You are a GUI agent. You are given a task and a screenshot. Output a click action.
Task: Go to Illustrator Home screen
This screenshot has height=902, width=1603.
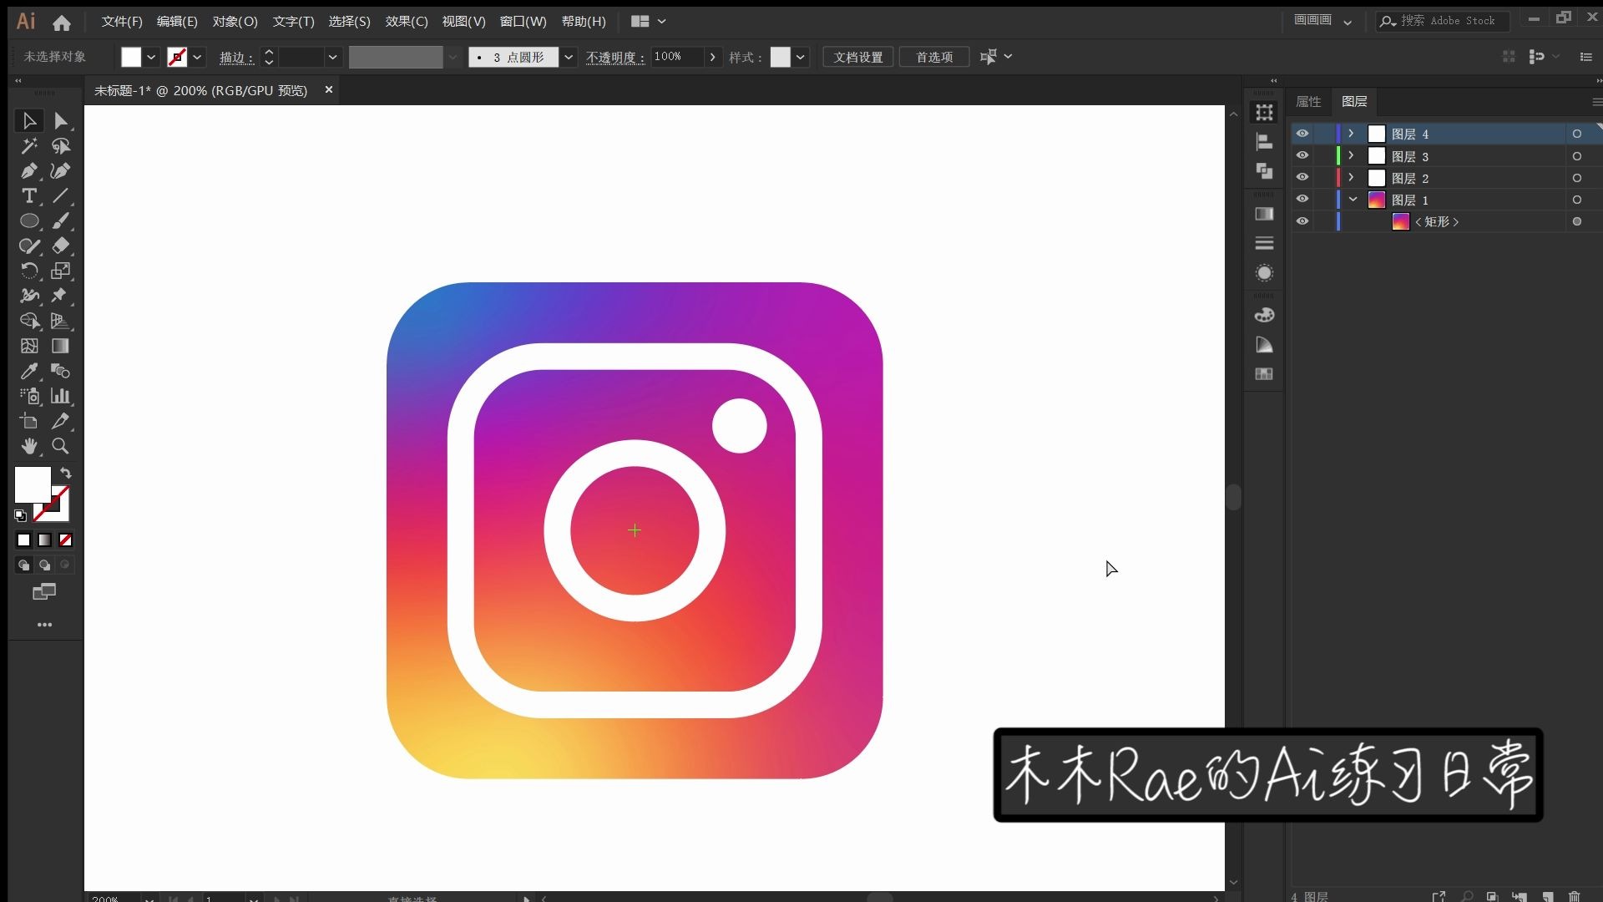(62, 22)
